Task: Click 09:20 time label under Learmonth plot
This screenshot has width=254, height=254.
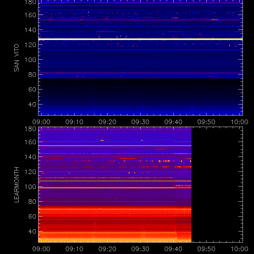Action: (x=107, y=249)
